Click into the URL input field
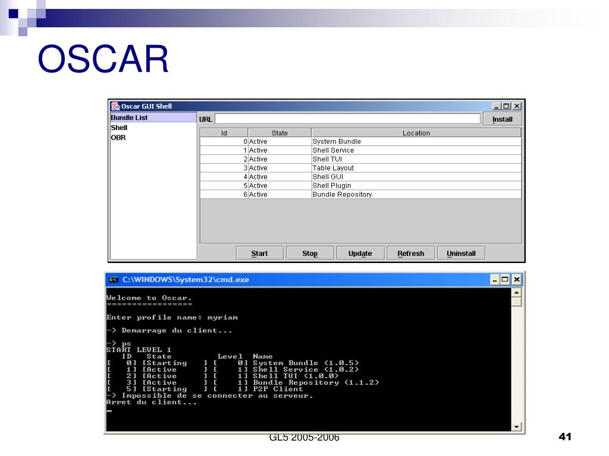The width and height of the screenshot is (609, 456). tap(347, 119)
